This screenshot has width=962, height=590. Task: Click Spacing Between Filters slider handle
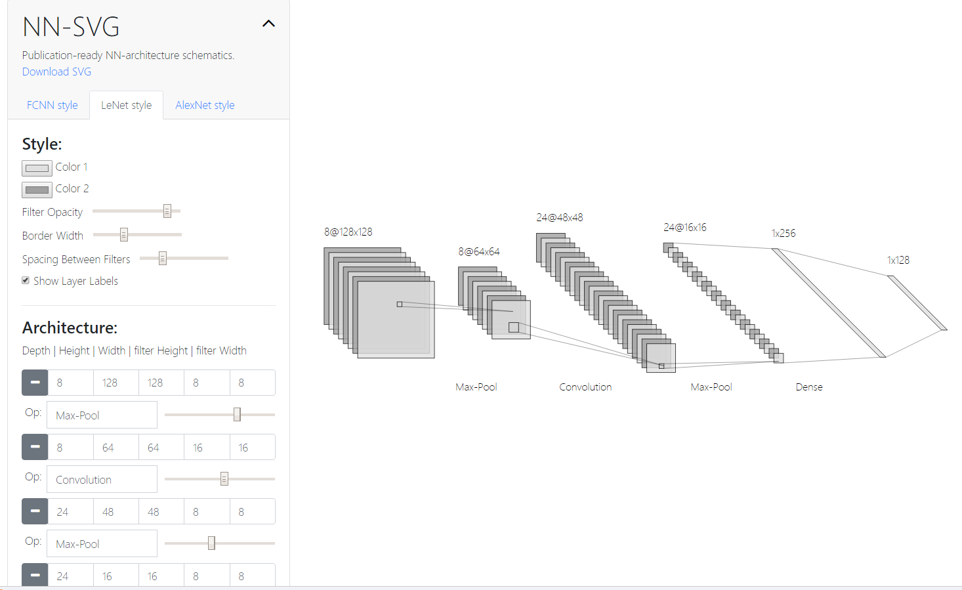coord(163,259)
